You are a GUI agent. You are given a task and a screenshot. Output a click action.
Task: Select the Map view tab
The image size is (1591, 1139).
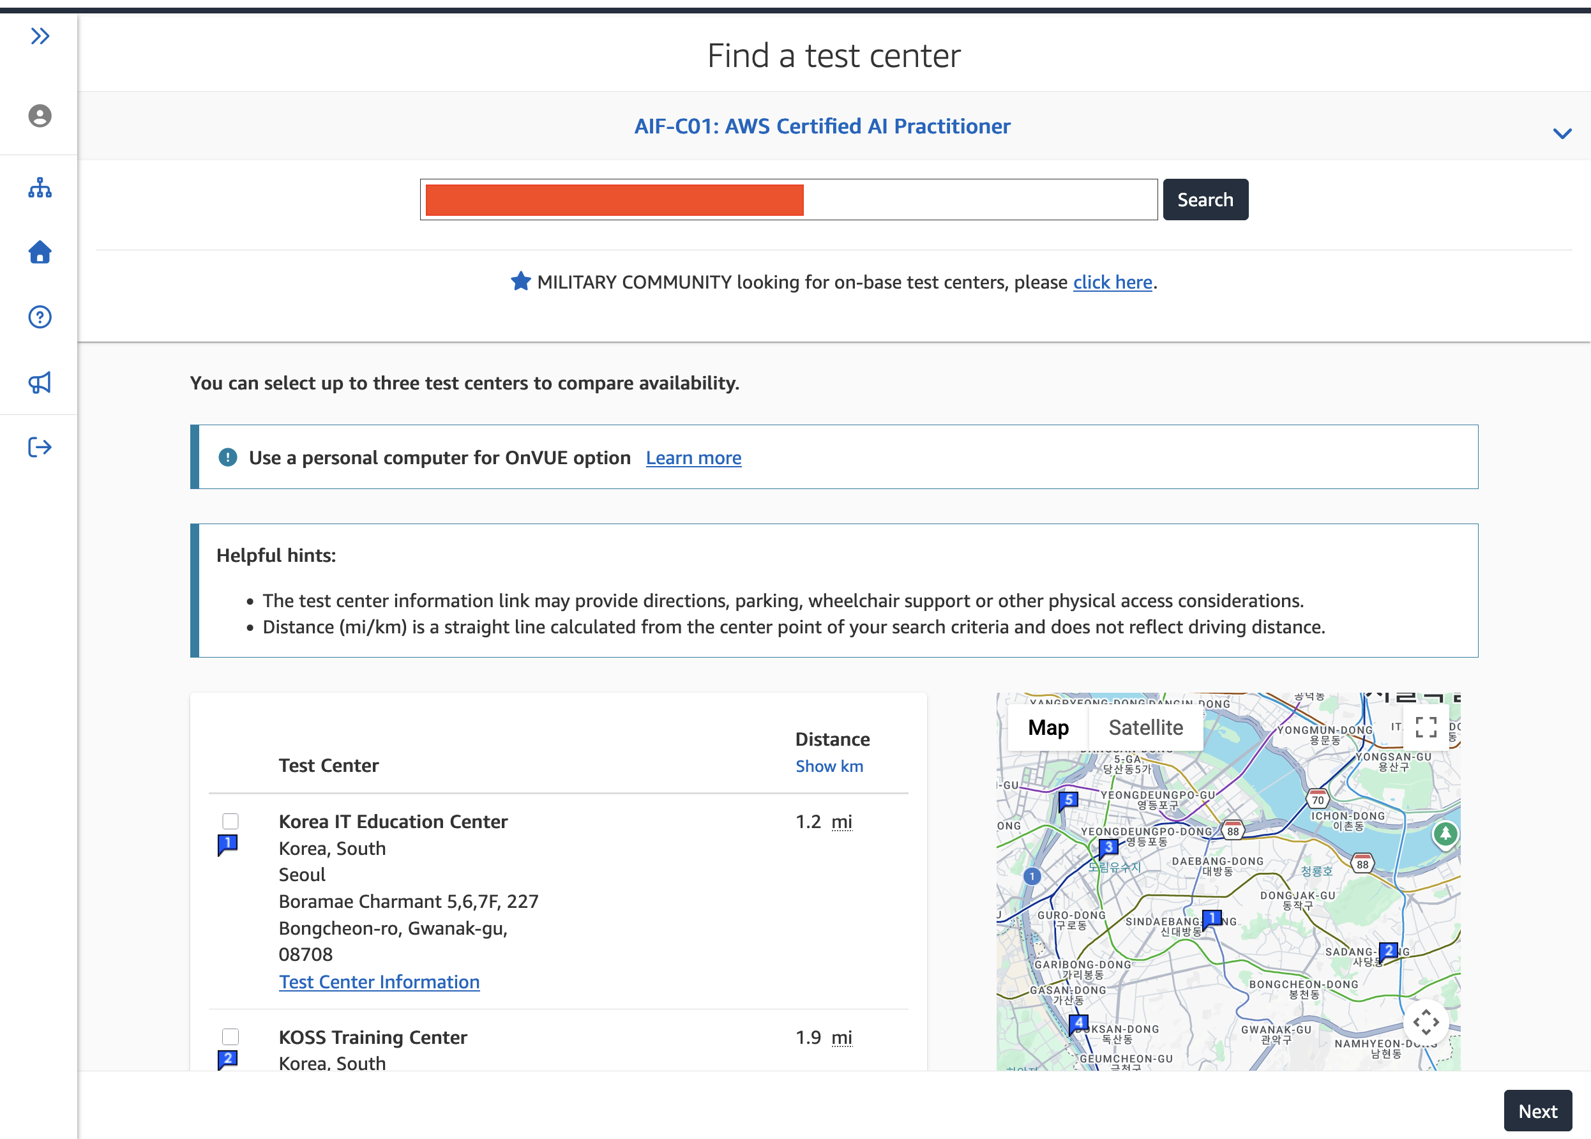tap(1048, 727)
